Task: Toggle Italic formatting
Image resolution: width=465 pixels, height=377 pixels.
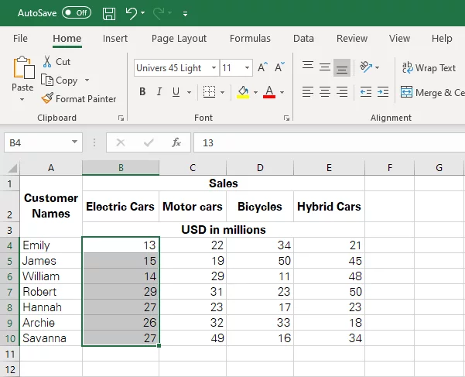Action: [x=159, y=92]
